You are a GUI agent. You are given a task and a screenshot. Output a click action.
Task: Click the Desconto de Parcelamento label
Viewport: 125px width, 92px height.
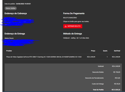click(94, 78)
